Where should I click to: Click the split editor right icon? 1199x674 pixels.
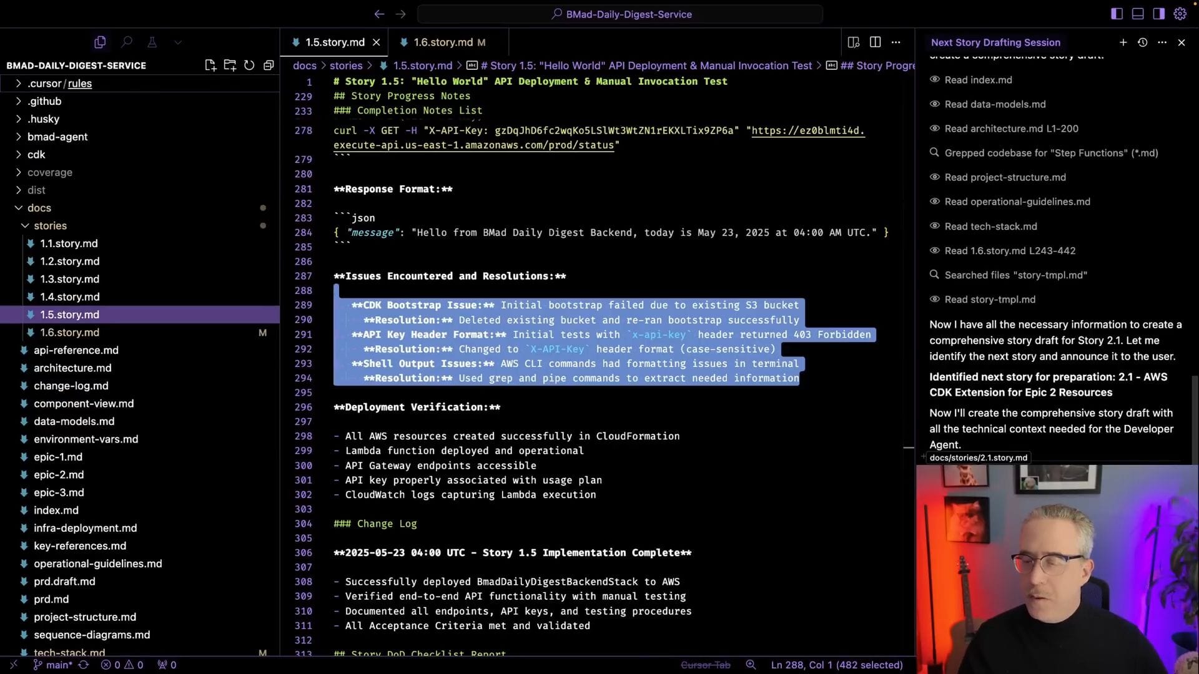click(x=875, y=42)
